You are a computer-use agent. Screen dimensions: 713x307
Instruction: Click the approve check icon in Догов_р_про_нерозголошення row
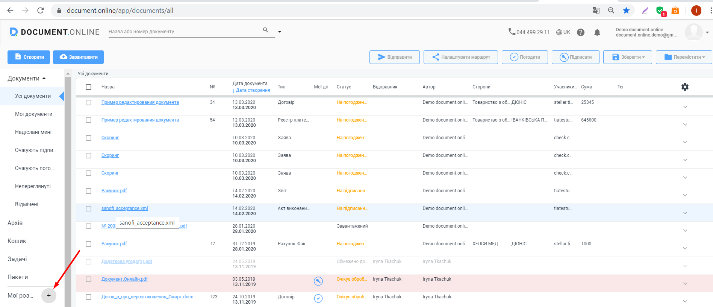tap(318, 298)
